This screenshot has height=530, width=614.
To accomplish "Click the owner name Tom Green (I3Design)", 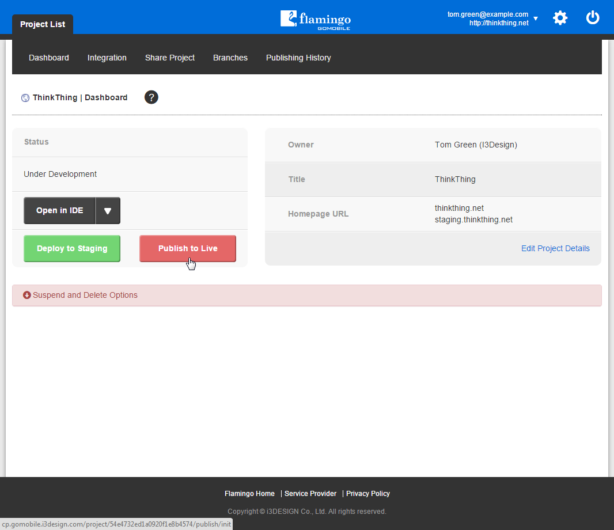I will (x=476, y=145).
